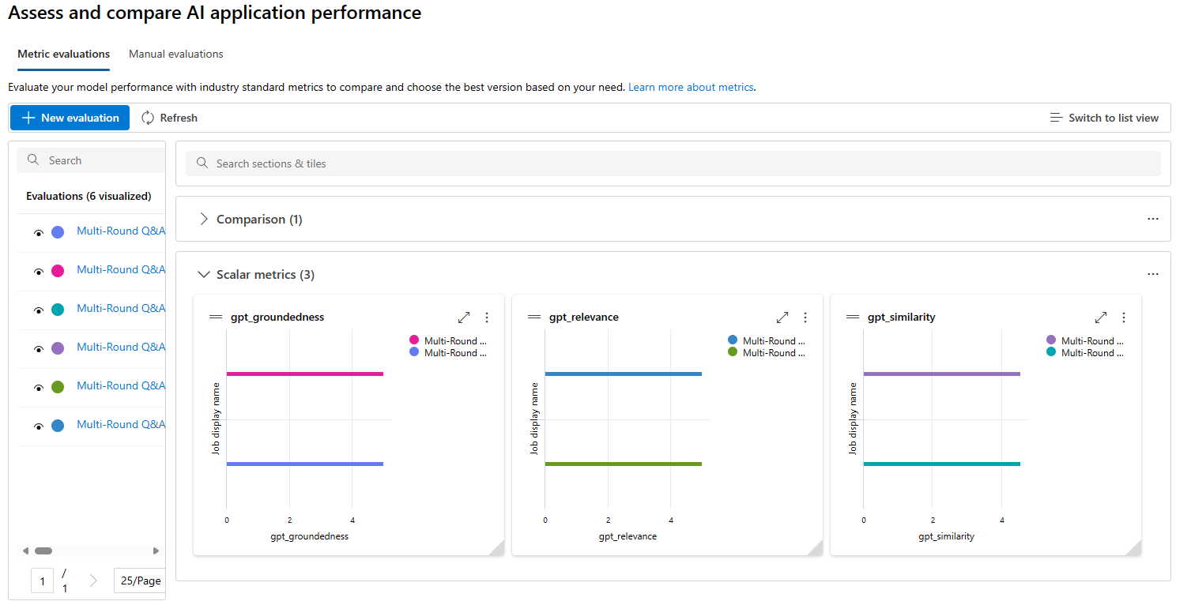1191x605 pixels.
Task: Click the green evaluation color dot
Action: [x=58, y=387]
